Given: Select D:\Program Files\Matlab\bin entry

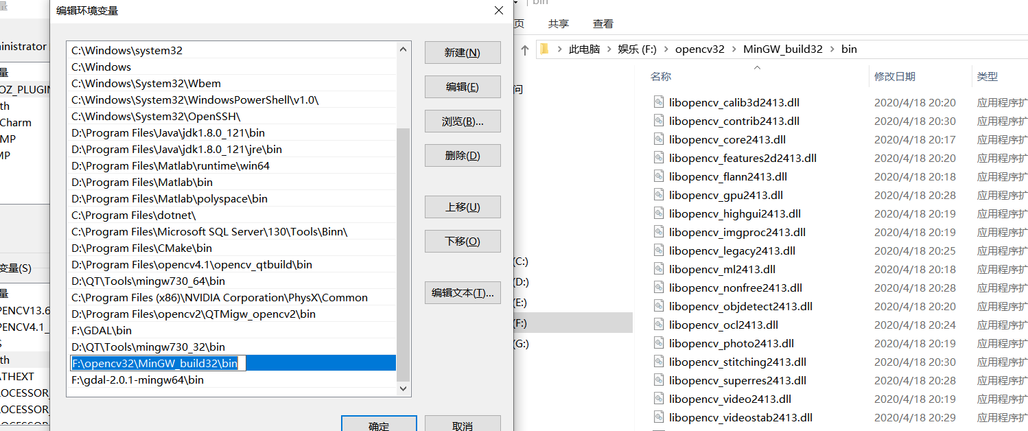Looking at the screenshot, I should point(233,183).
